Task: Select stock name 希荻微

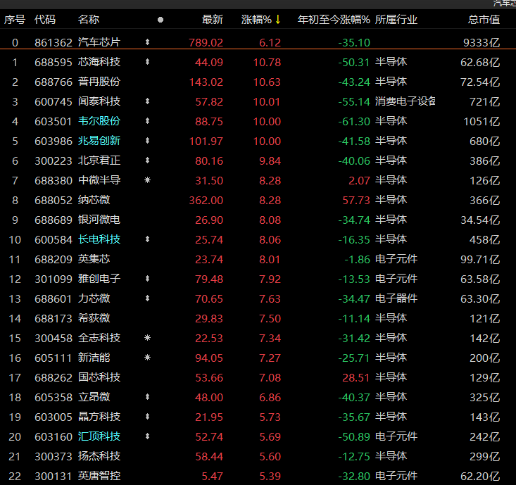Action: (x=94, y=318)
